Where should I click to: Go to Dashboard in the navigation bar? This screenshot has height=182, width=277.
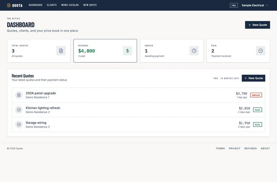35,5
